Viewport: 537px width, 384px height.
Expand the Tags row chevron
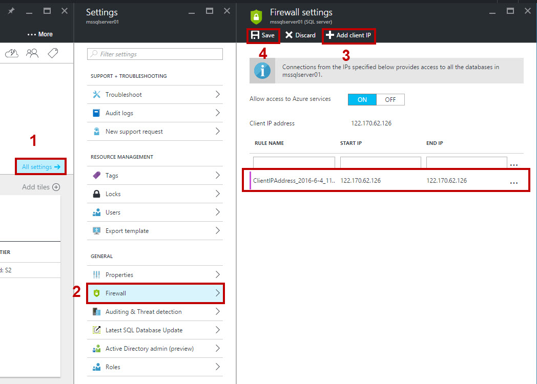(x=217, y=175)
